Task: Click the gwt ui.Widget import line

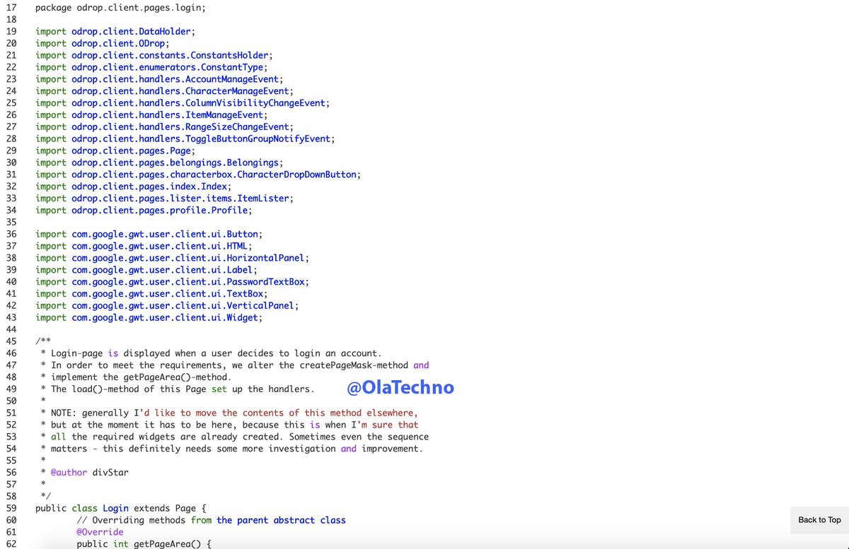Action: tap(149, 318)
